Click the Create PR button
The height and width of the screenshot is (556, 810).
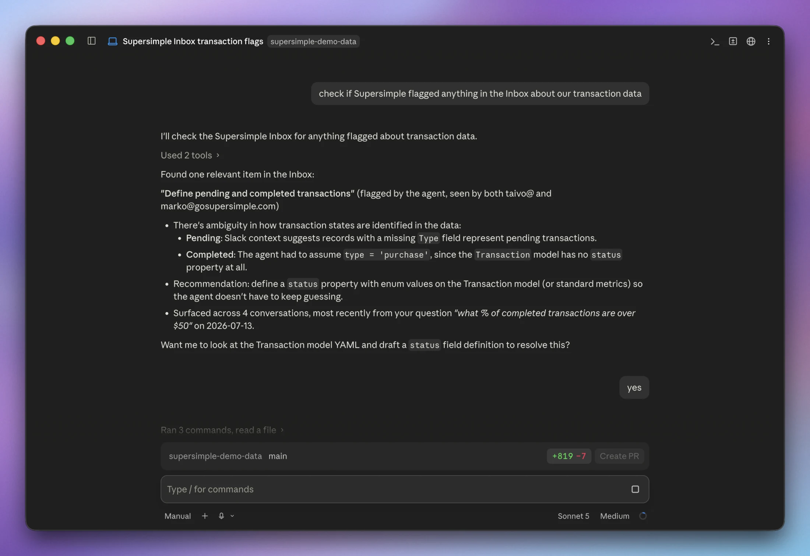pos(619,456)
